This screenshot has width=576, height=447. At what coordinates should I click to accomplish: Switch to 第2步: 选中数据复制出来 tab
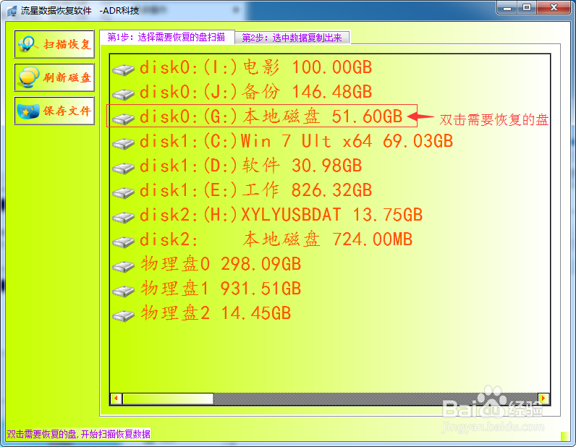click(292, 38)
